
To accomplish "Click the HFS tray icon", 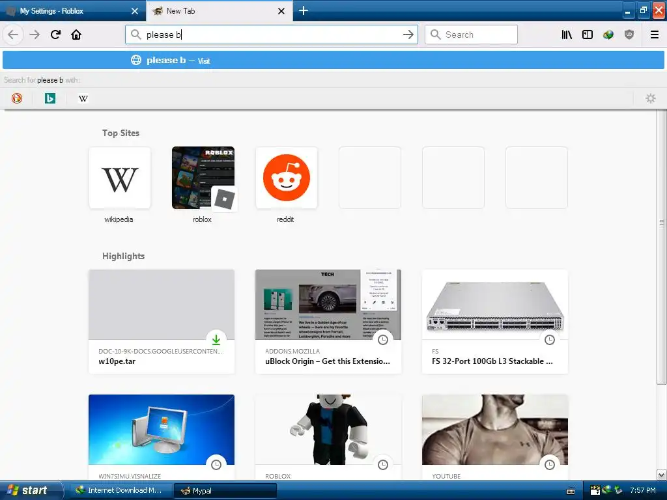I will 595,490.
